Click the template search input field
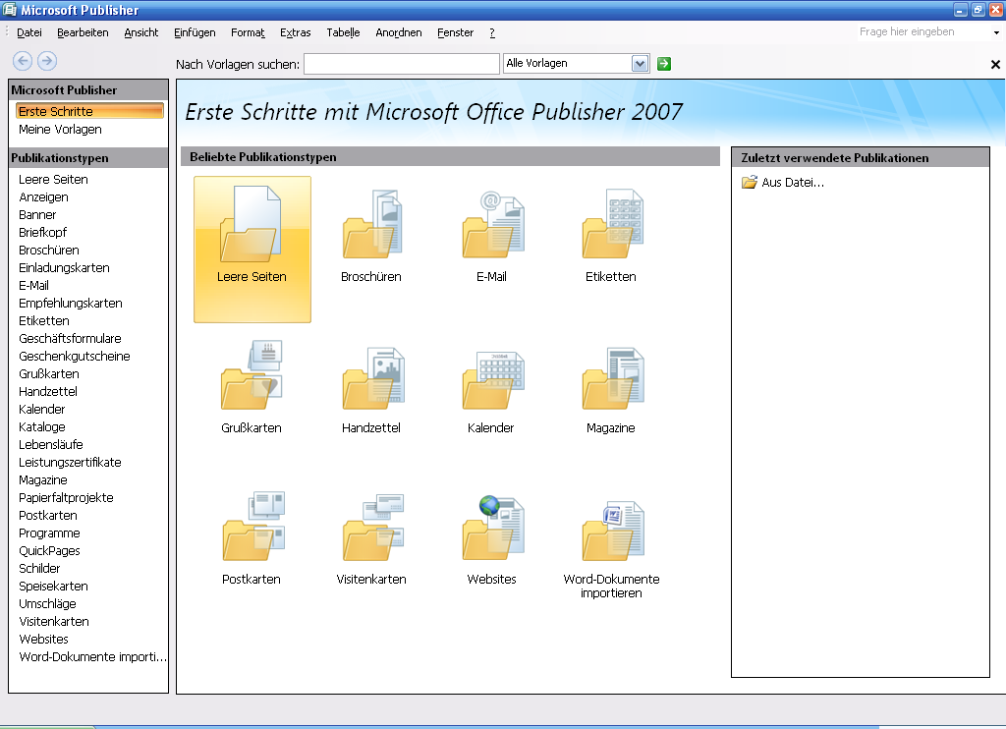 [402, 64]
